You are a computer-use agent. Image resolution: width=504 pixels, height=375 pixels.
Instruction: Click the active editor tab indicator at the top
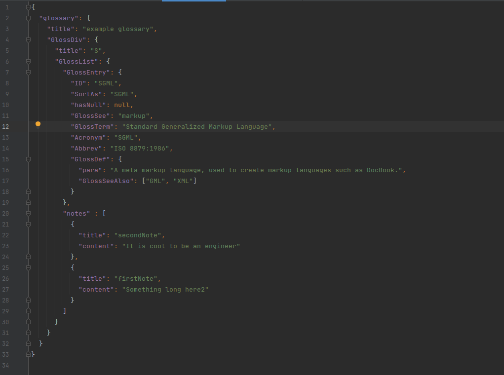coord(194,1)
